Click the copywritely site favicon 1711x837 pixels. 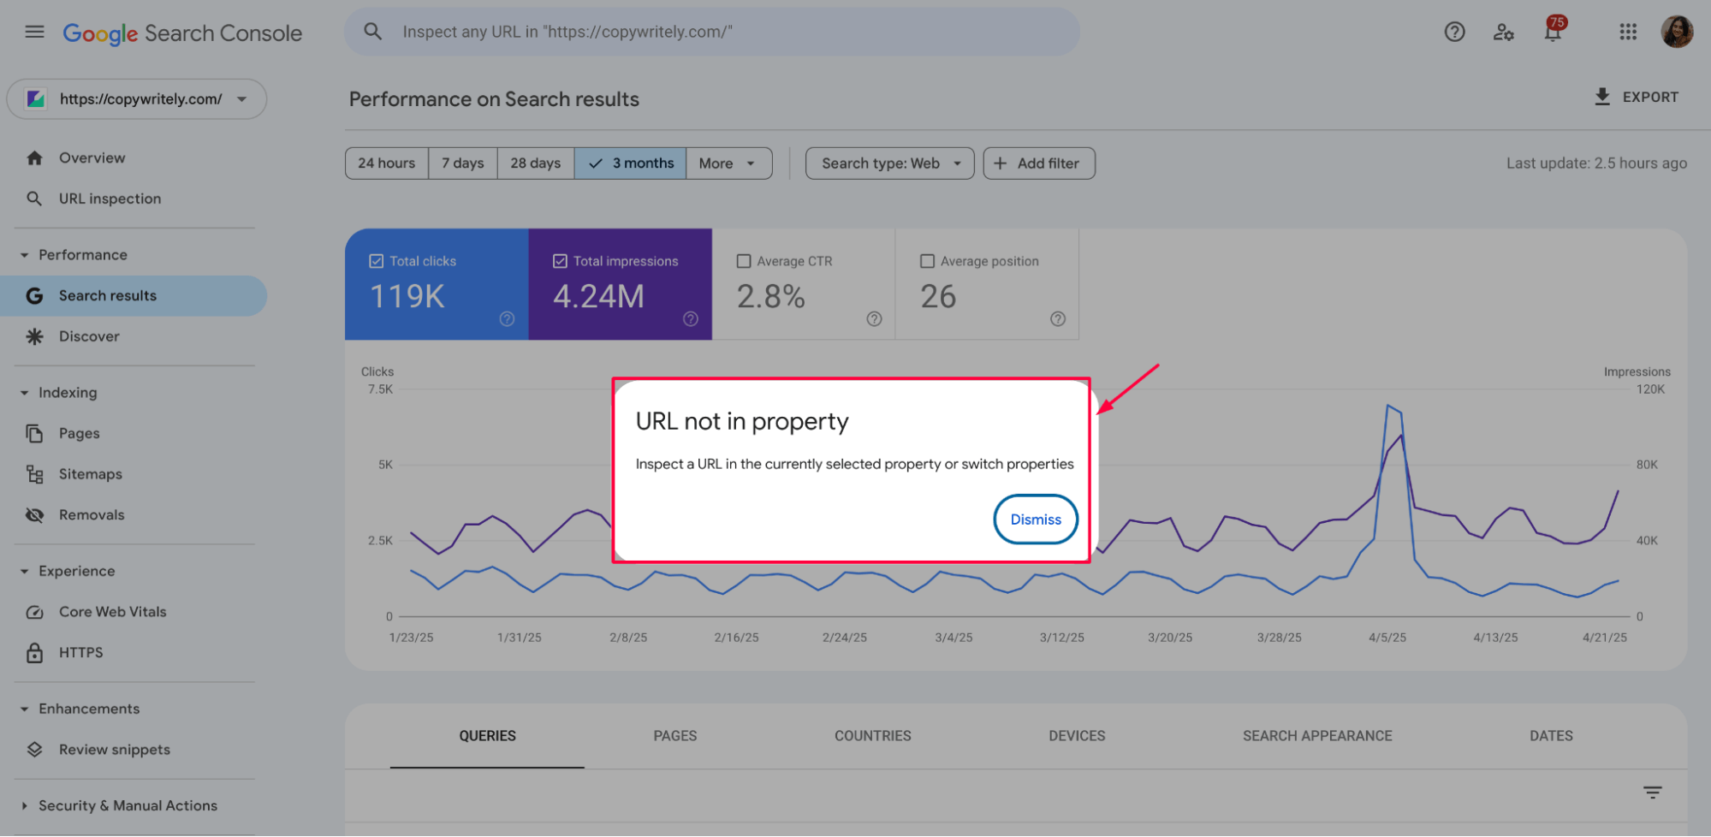35,98
